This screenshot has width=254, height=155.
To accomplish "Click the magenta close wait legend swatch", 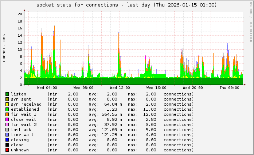I will click(x=7, y=119).
